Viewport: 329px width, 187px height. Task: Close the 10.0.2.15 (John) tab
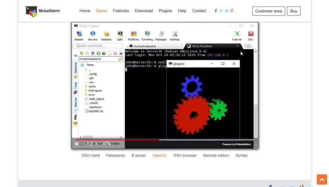point(238,46)
